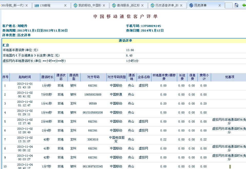
Task: Click the 通话时长 column header
Action: tap(47, 77)
